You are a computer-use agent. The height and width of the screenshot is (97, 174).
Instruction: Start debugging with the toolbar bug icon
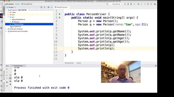click(128, 4)
